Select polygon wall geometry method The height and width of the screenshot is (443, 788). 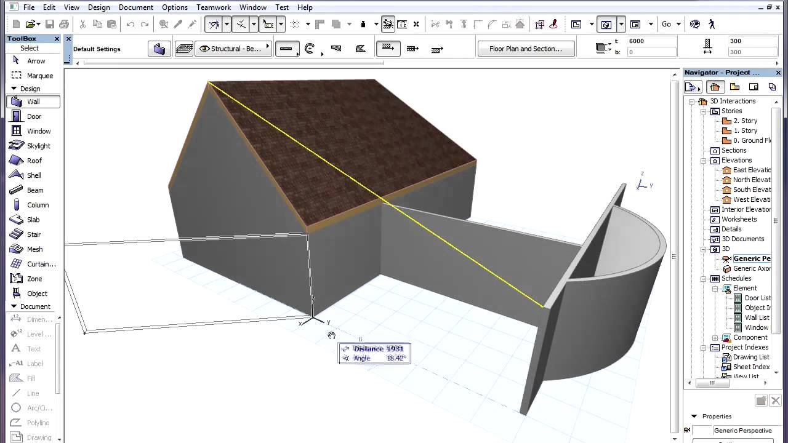tap(361, 49)
